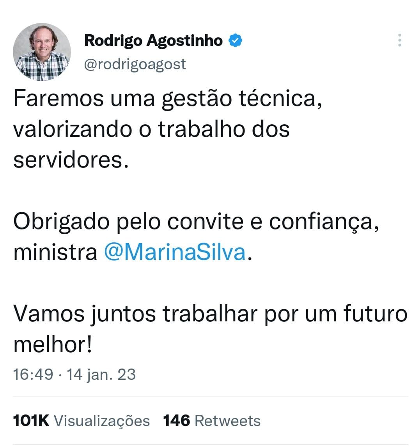Click the 146 retweet count number

[176, 421]
